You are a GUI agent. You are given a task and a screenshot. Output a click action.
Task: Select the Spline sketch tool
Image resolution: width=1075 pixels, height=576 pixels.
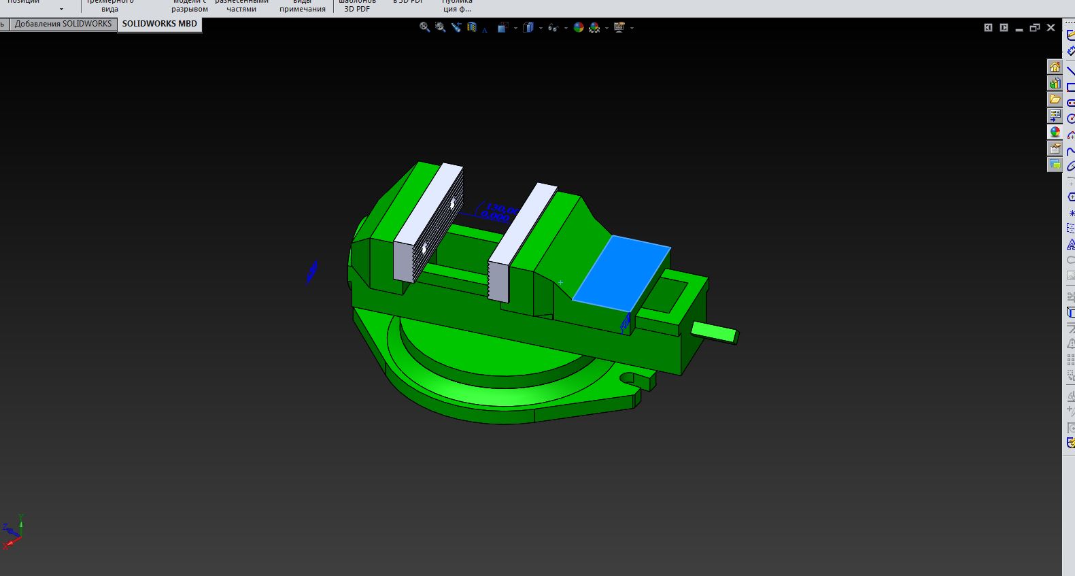(1070, 150)
